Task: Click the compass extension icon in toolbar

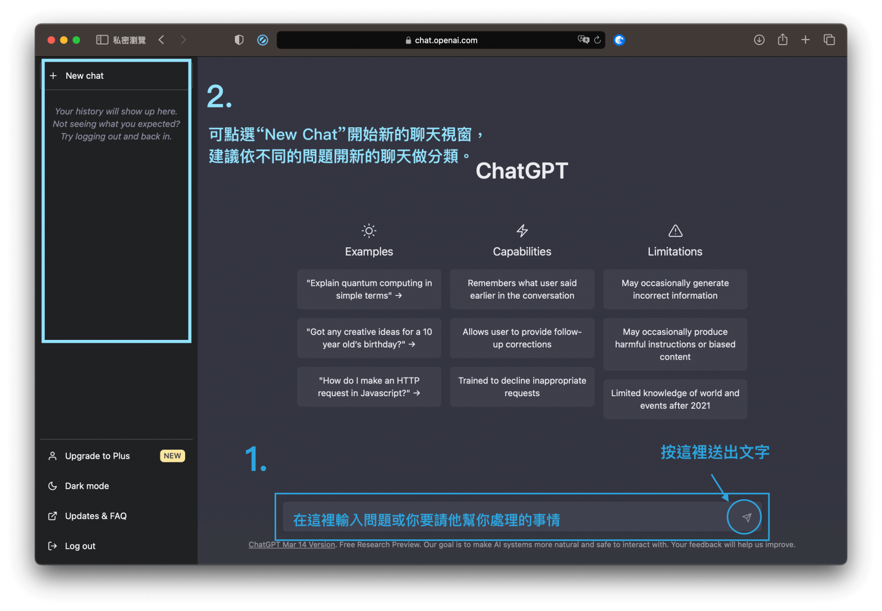Action: [263, 40]
